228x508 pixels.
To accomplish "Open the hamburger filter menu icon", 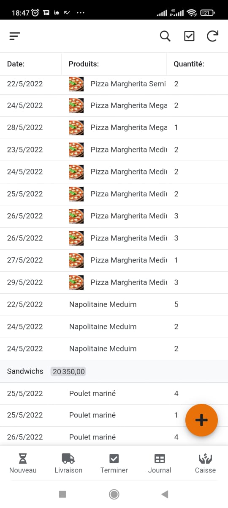I will click(x=15, y=36).
